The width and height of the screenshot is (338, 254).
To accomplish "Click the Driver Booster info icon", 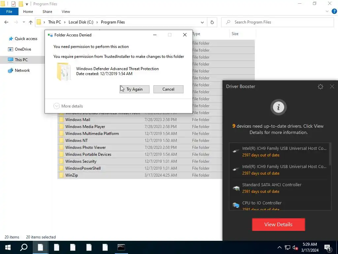I will pos(278,107).
